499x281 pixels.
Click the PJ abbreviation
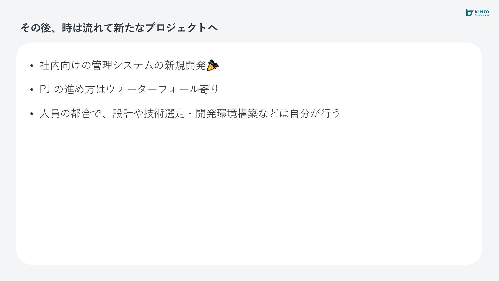click(45, 89)
